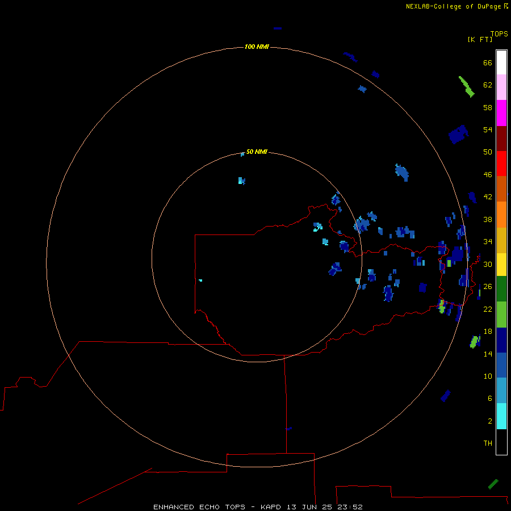The height and width of the screenshot is (511, 511).
Task: Click legend value 14
Action: 488,354
